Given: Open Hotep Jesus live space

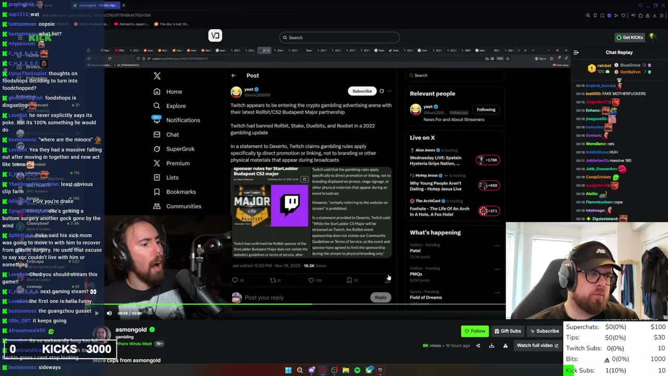Looking at the screenshot, I should click(x=454, y=183).
